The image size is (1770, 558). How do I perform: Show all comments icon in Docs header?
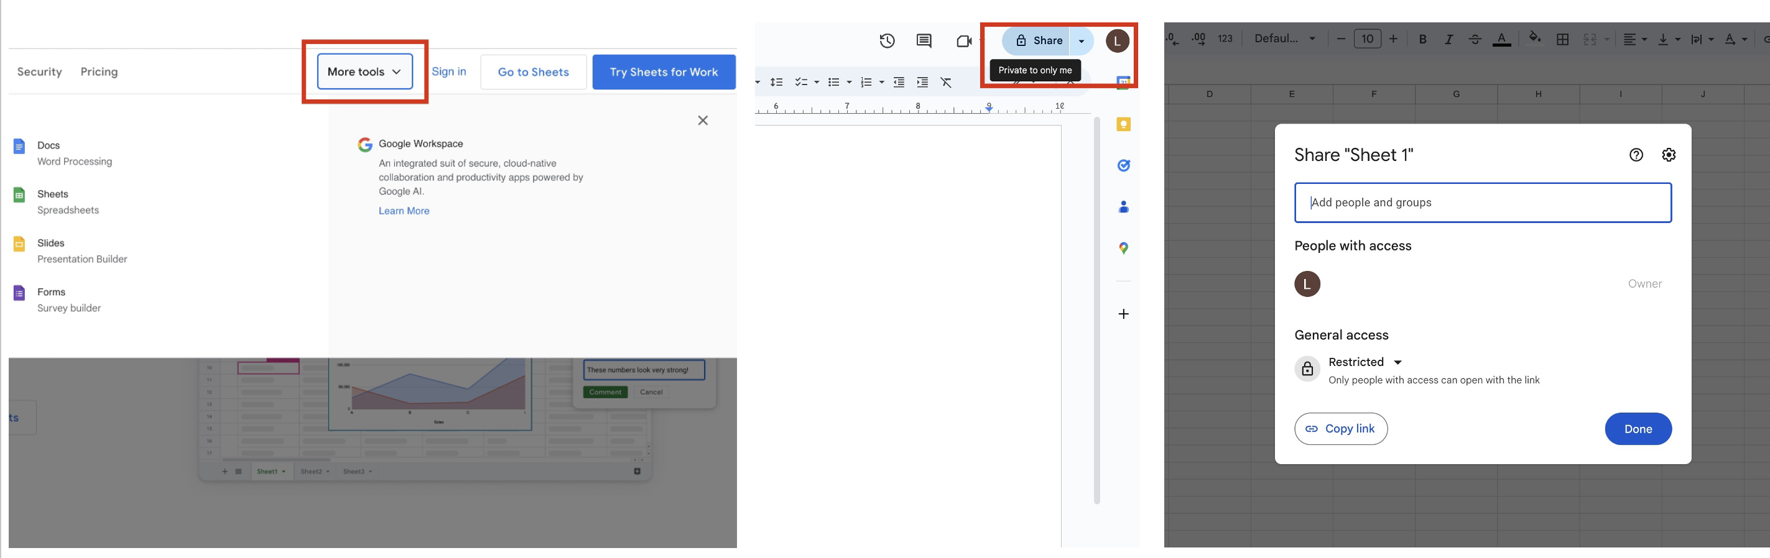click(x=924, y=41)
